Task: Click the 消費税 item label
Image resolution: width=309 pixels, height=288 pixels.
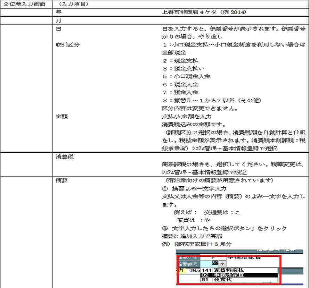Action: click(64, 157)
